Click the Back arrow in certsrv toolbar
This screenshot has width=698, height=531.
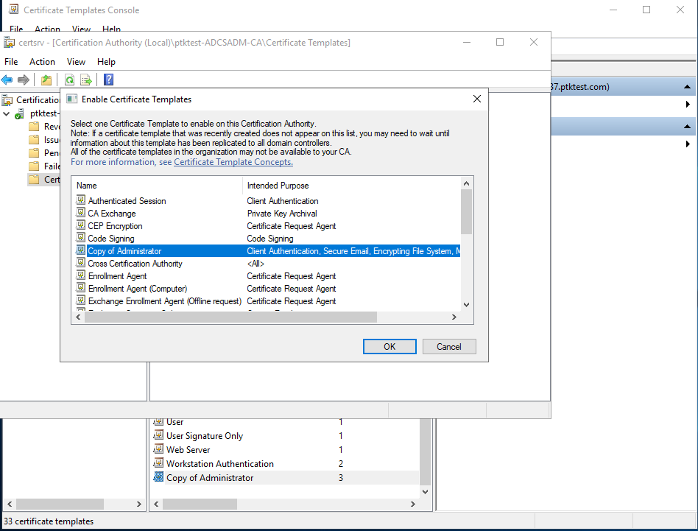pyautogui.click(x=7, y=80)
